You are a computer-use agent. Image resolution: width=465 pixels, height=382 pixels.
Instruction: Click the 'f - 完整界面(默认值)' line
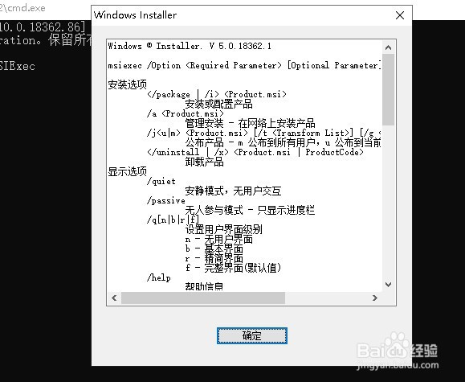point(233,269)
